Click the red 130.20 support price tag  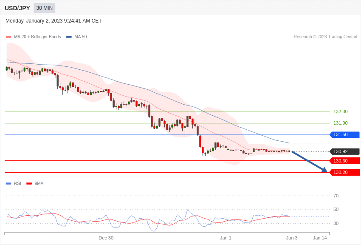(345, 172)
